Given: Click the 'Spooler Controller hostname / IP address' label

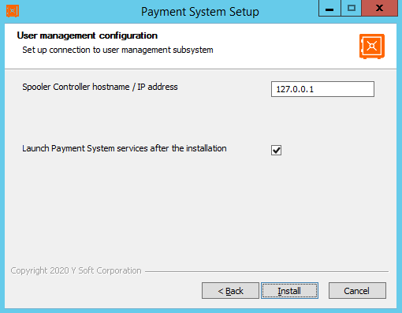Looking at the screenshot, I should click(100, 87).
